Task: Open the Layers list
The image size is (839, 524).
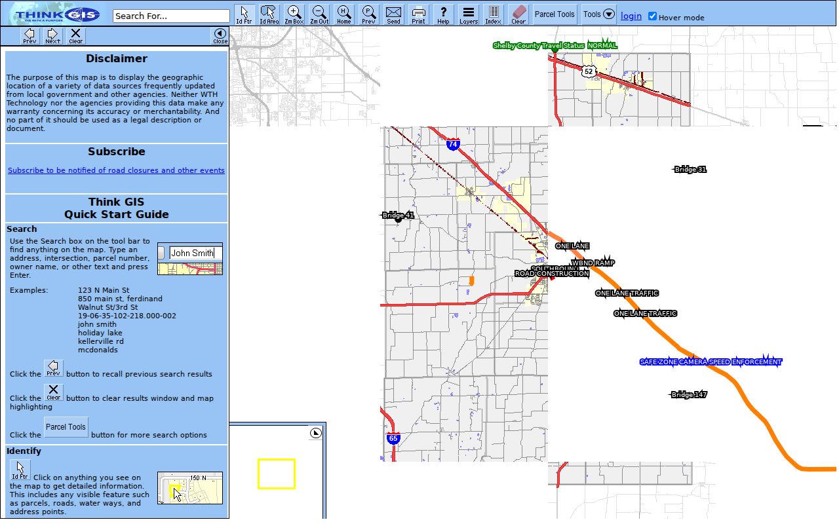Action: pyautogui.click(x=468, y=14)
